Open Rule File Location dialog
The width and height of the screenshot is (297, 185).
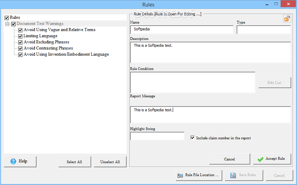click(199, 175)
